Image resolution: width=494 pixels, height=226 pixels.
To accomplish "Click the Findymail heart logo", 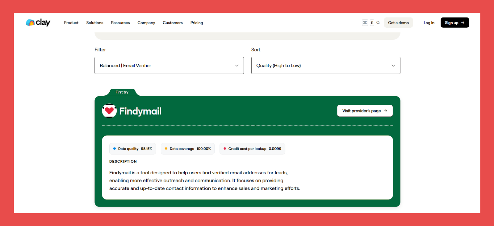I will pos(109,111).
